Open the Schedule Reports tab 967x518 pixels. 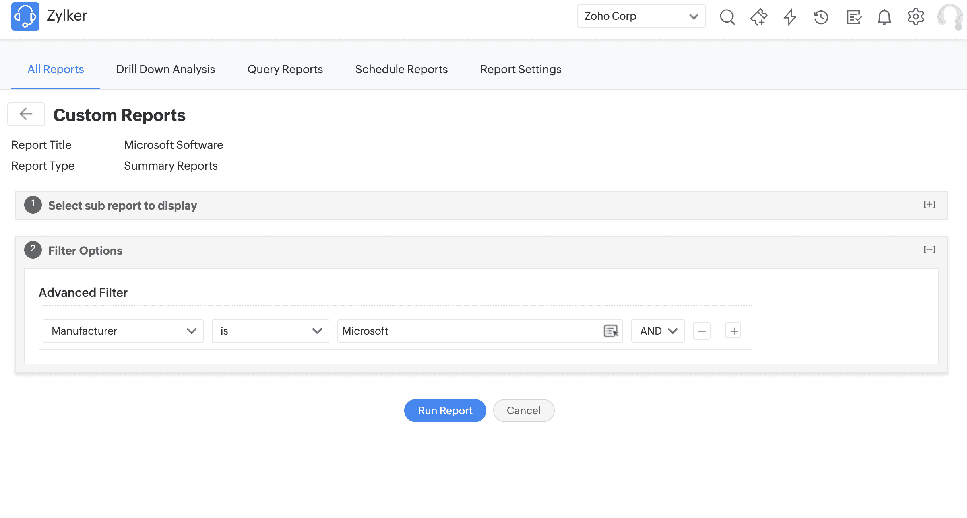click(x=401, y=69)
